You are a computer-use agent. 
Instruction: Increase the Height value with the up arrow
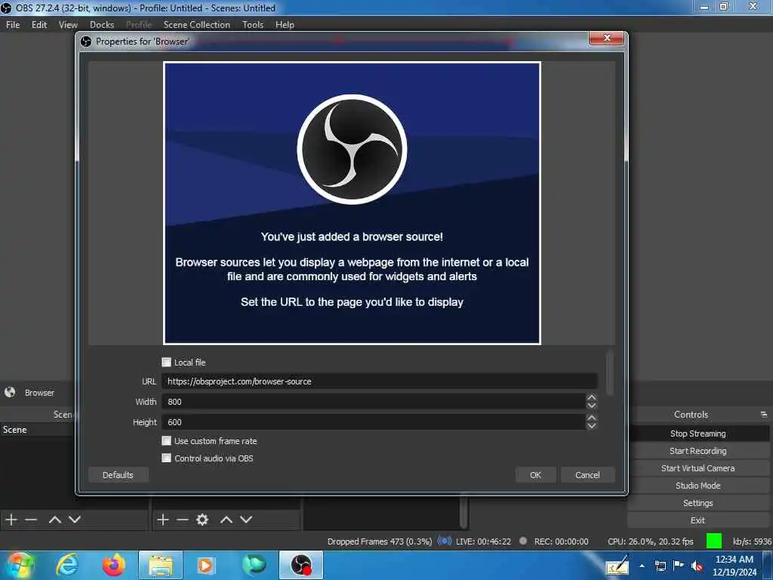point(592,417)
